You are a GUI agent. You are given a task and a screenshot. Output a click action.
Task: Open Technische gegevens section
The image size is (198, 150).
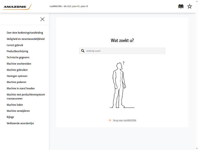(x=18, y=57)
